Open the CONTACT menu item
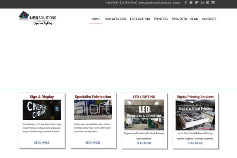237x158 pixels. tap(209, 19)
